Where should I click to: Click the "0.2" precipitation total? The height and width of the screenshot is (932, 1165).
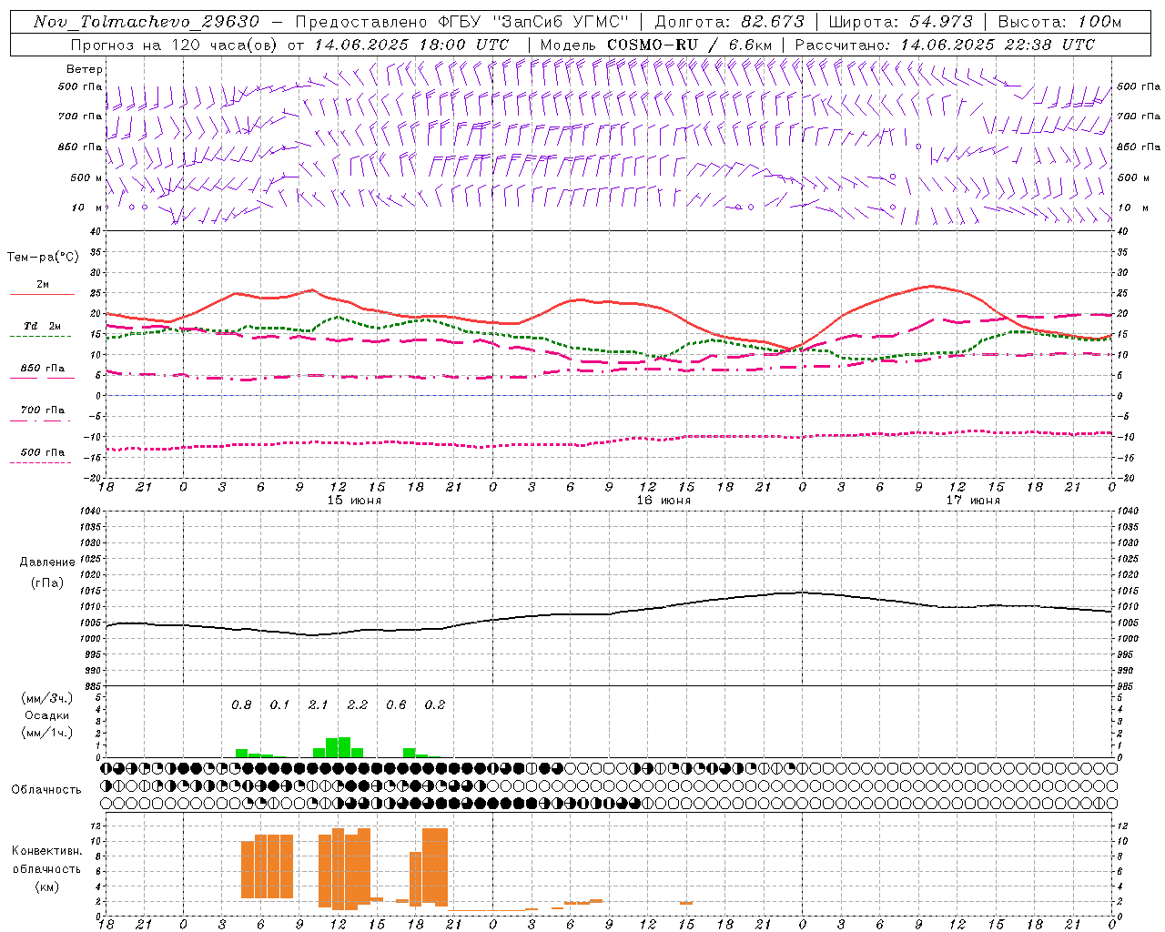click(435, 705)
